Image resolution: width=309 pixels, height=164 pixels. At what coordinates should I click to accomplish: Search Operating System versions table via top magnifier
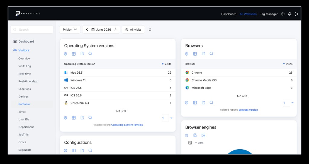pos(90,53)
